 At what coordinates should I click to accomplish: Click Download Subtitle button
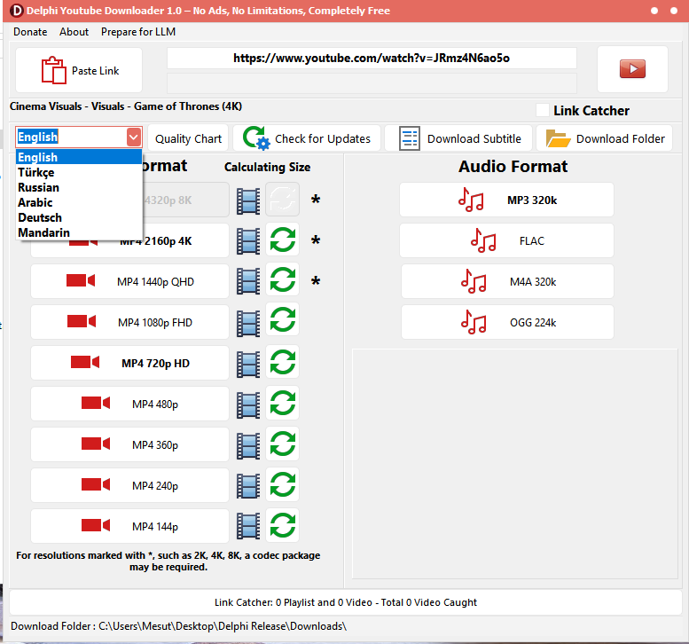(x=458, y=138)
